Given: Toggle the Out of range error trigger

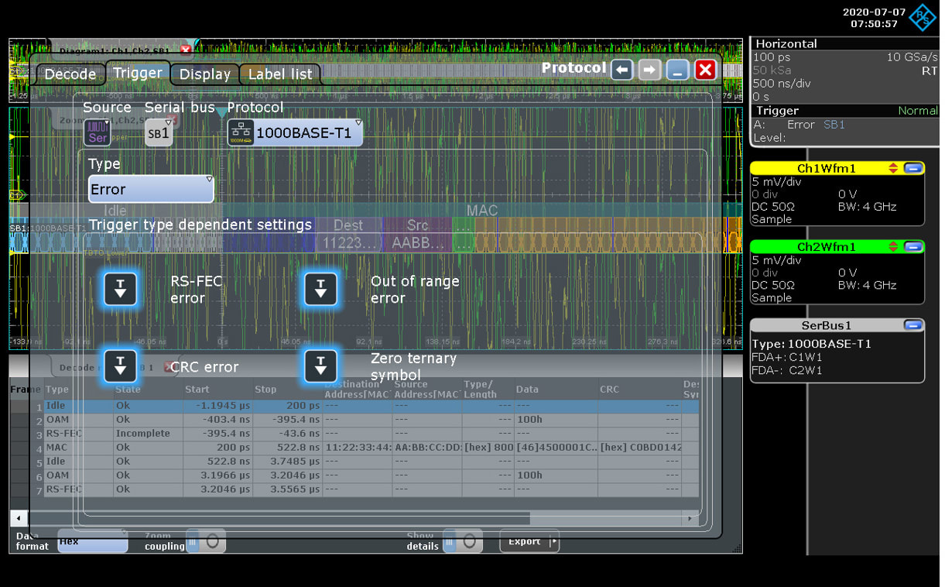Looking at the screenshot, I should pos(320,289).
